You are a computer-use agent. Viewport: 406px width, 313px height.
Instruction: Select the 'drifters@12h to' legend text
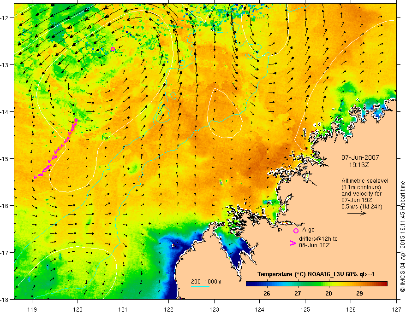tap(318, 239)
